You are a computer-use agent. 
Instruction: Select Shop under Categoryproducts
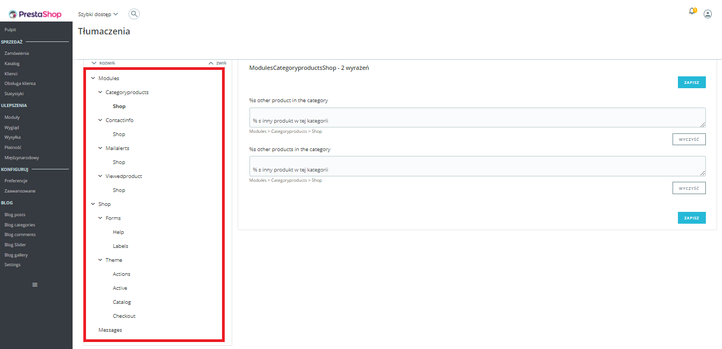(119, 106)
